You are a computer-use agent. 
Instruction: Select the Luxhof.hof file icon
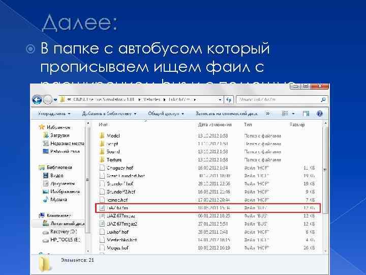[x=102, y=232]
